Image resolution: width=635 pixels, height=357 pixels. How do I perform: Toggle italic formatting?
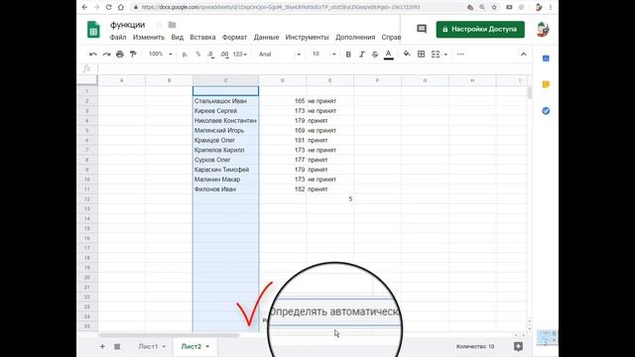pyautogui.click(x=361, y=55)
